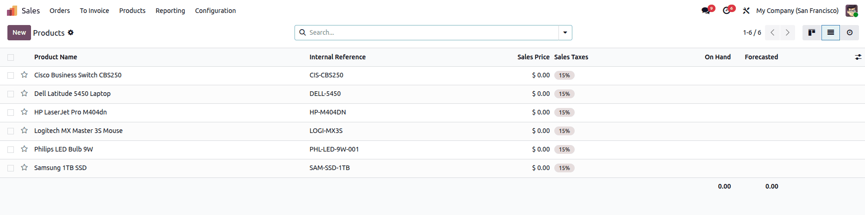Open optional columns adjust icon
Viewport: 865px width, 215px height.
(858, 57)
